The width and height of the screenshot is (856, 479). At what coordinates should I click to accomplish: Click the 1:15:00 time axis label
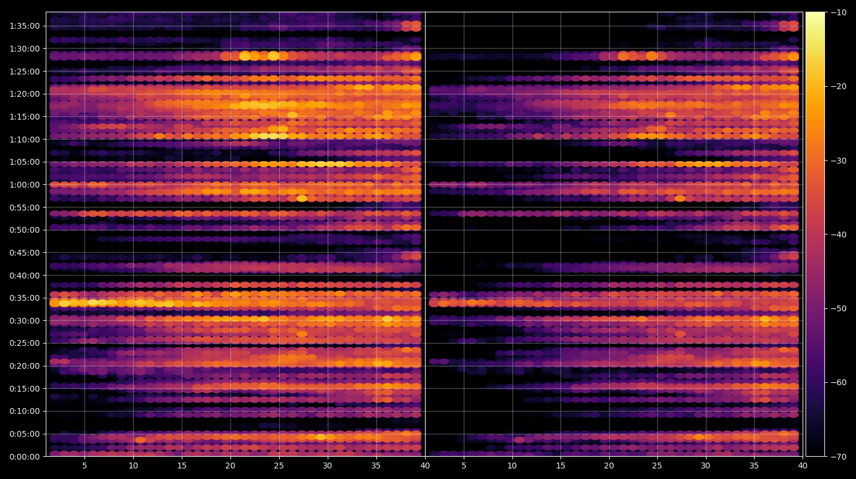pos(25,117)
